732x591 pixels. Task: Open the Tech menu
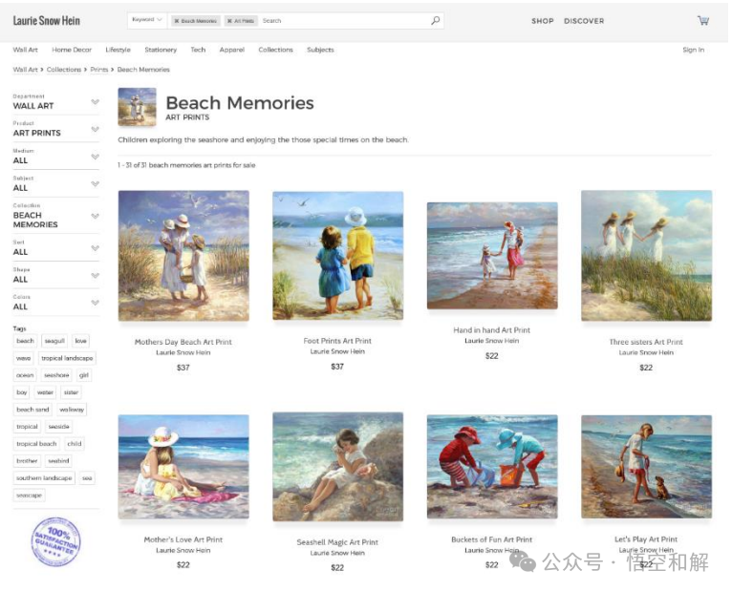198,50
